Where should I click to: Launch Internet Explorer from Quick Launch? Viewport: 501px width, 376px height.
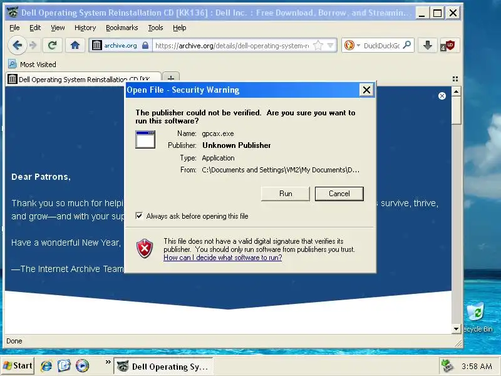coord(46,365)
